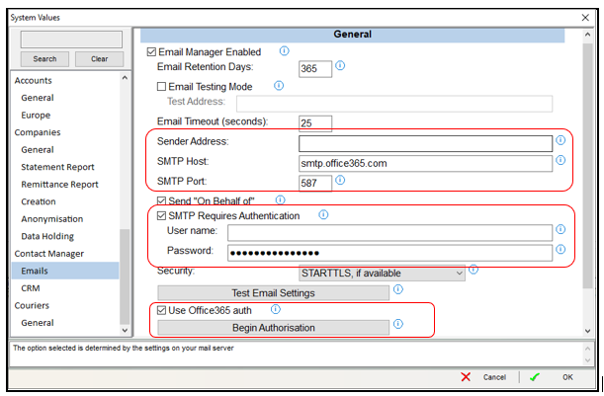This screenshot has width=604, height=396.
Task: Uncheck Use Office365 auth checkbox
Action: click(x=161, y=310)
